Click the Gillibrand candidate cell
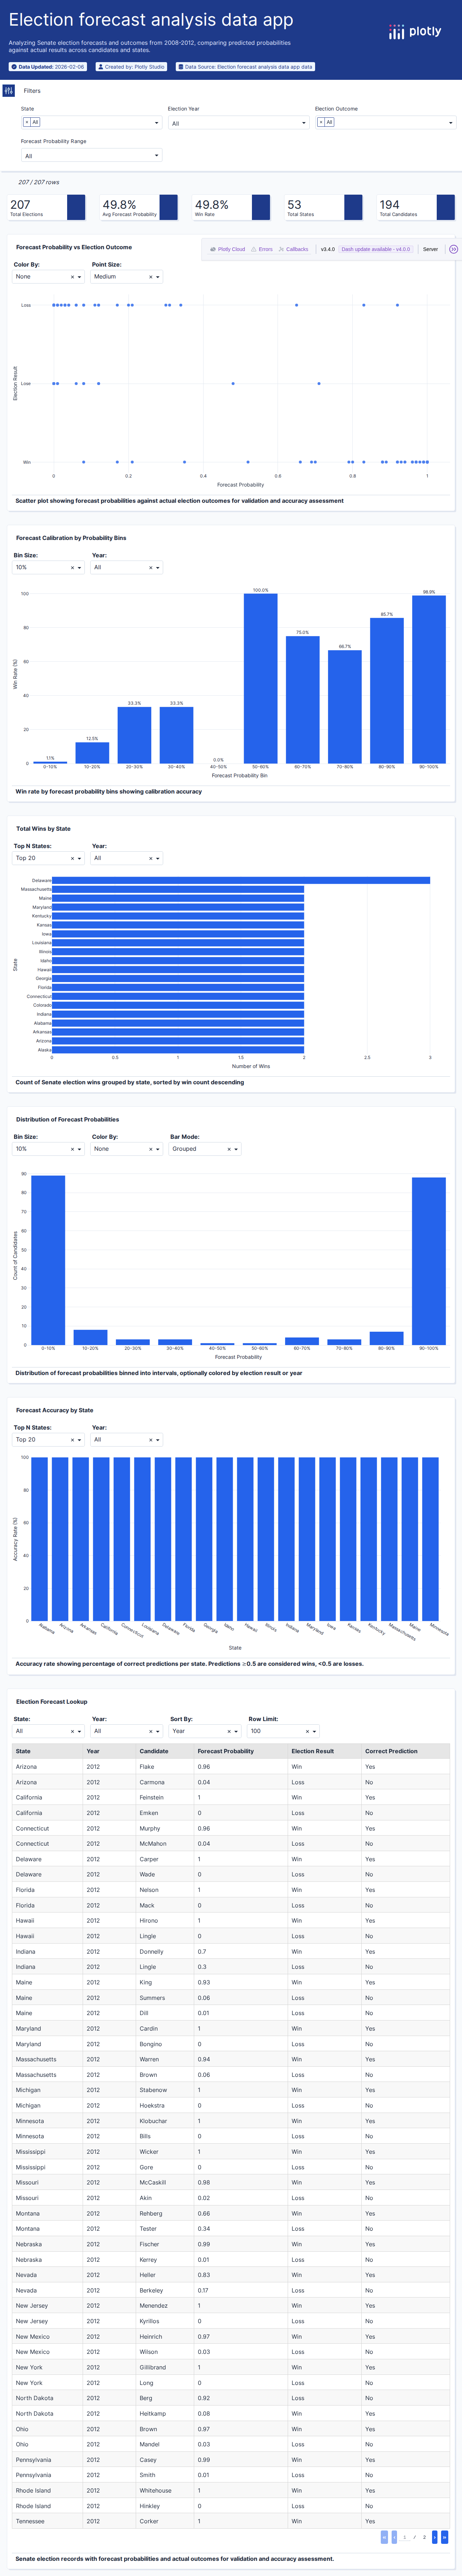462x2576 pixels. (165, 2367)
